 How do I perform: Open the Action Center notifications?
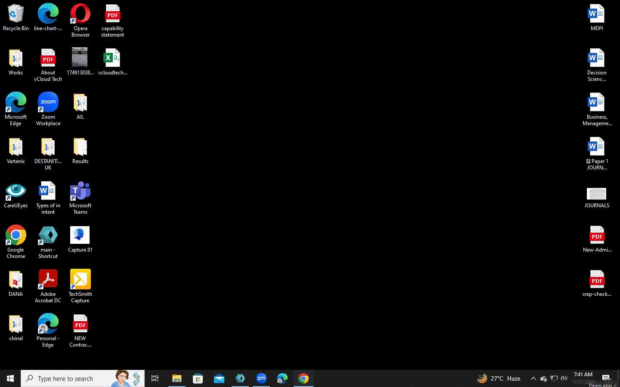click(606, 378)
